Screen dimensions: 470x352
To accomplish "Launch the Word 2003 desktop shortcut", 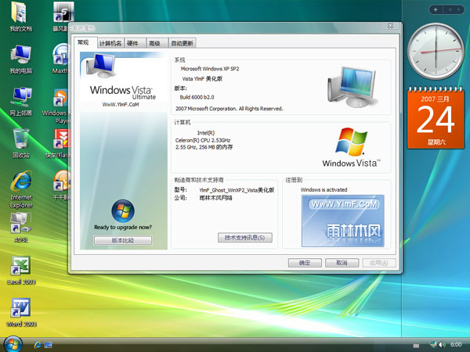I will (21, 312).
